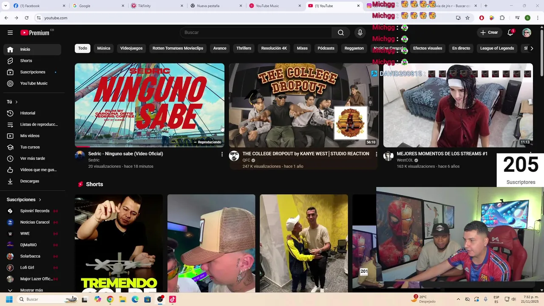The image size is (544, 306).
Task: Open options menu for College Dropout video
Action: coord(376,154)
